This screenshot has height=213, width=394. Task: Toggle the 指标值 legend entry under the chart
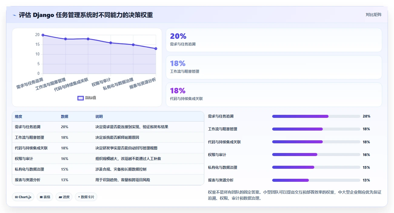click(87, 98)
